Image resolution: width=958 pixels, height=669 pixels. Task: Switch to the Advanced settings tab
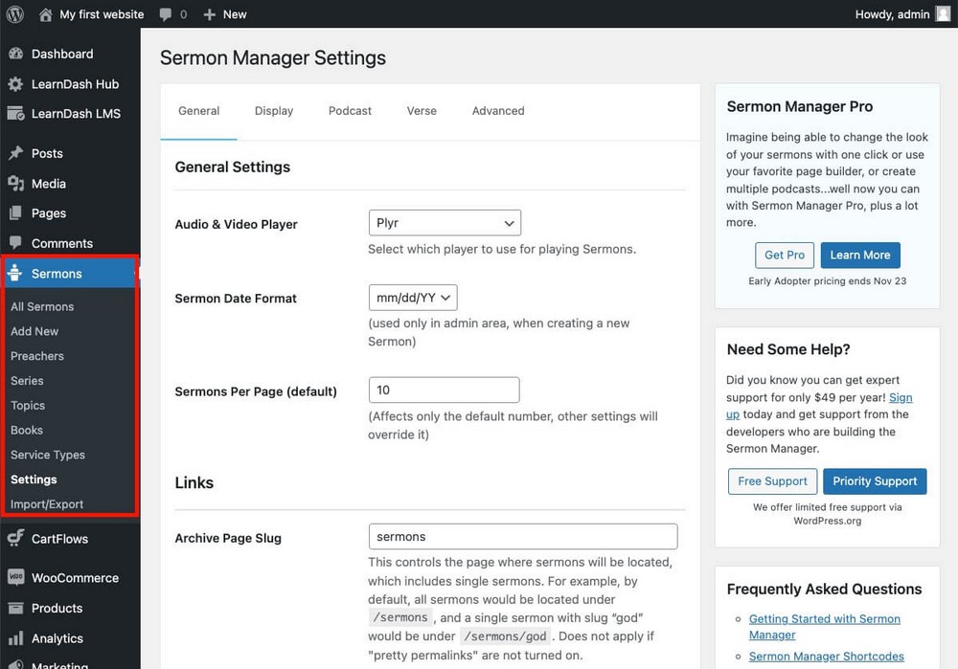click(x=497, y=110)
